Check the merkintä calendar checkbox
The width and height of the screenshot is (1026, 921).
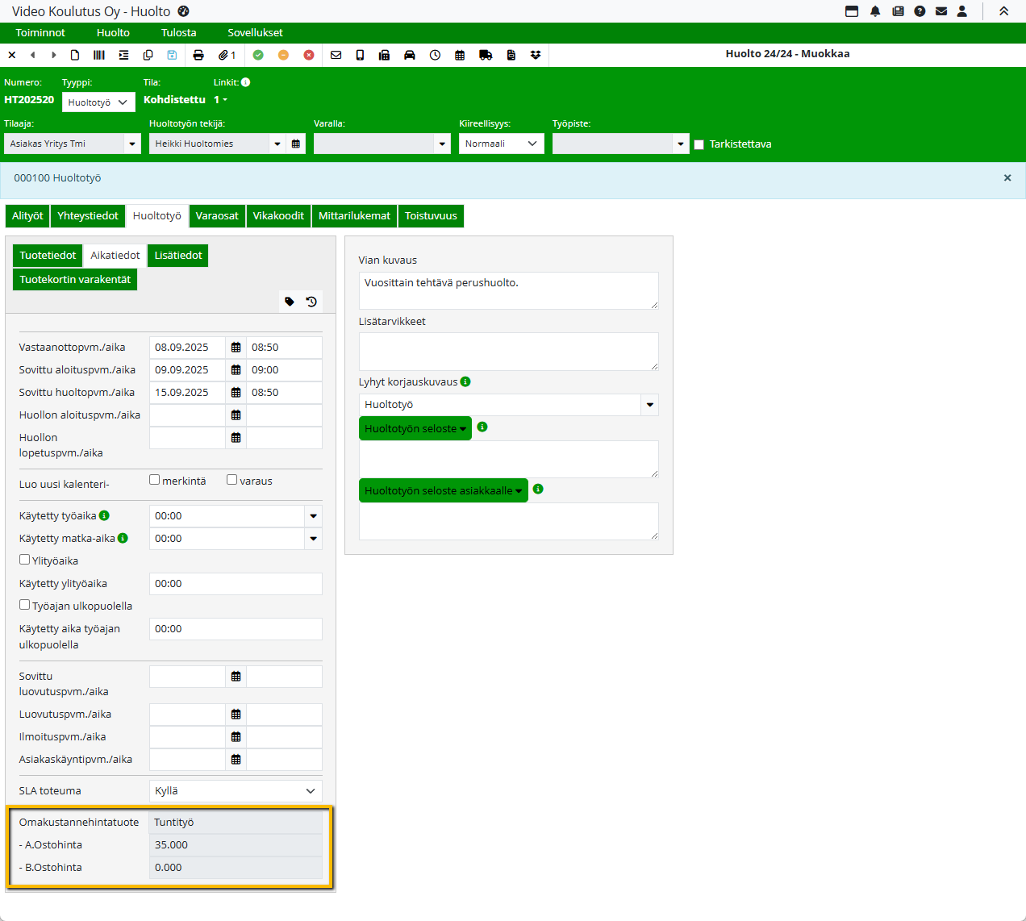(155, 480)
